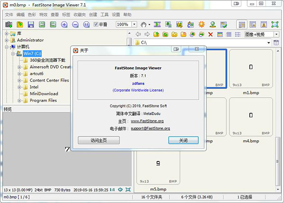The height and width of the screenshot is (203, 284).
Task: Click the green full screen icon
Action: (x=275, y=25)
